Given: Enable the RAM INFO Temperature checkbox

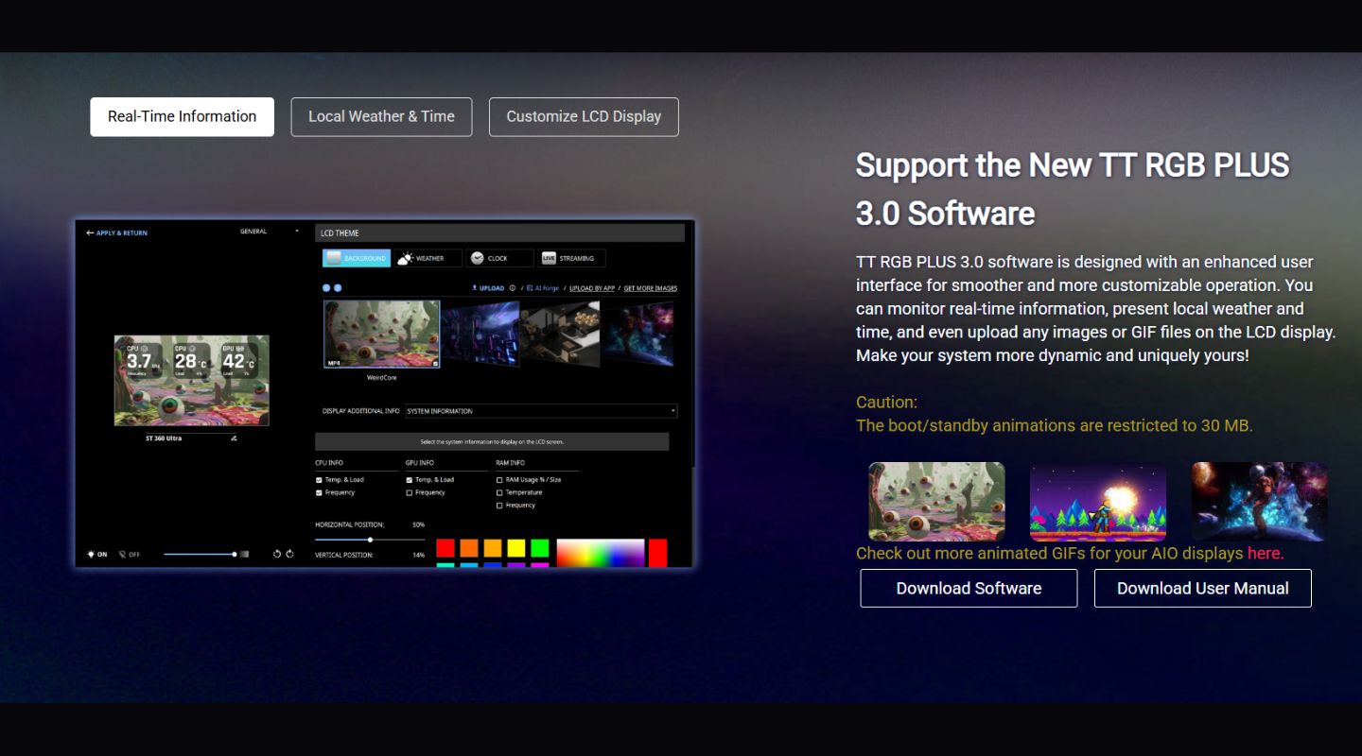Looking at the screenshot, I should [499, 492].
